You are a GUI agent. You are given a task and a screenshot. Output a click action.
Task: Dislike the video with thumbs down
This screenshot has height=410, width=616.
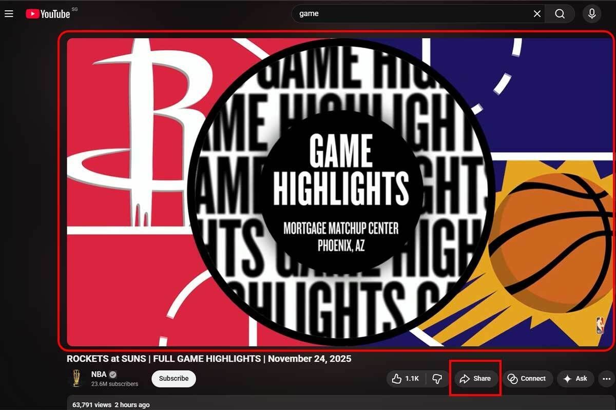437,379
